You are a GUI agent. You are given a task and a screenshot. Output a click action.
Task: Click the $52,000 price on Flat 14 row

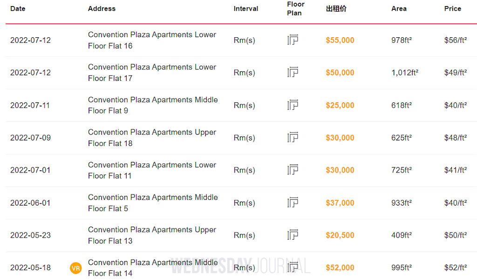coord(340,268)
